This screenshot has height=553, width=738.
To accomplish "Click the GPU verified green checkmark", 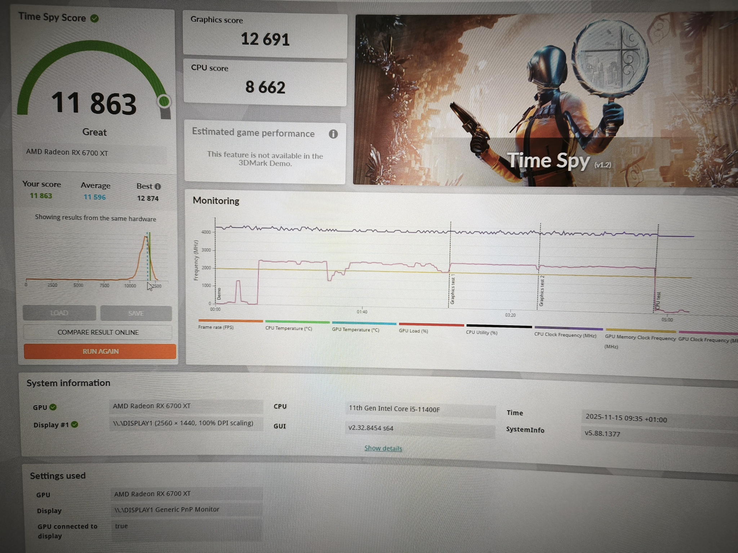I will tap(53, 407).
